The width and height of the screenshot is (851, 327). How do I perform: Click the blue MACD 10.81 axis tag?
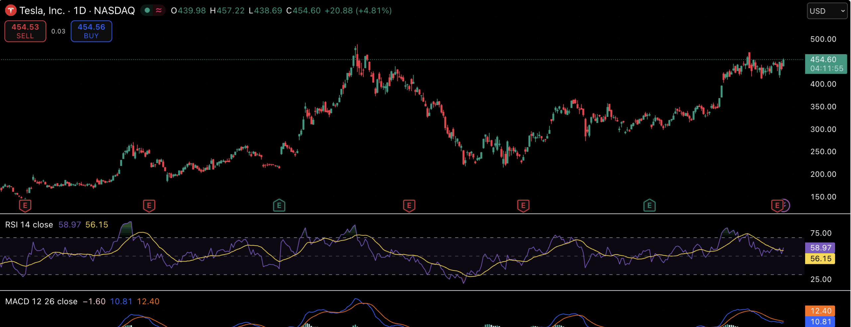[x=820, y=322]
